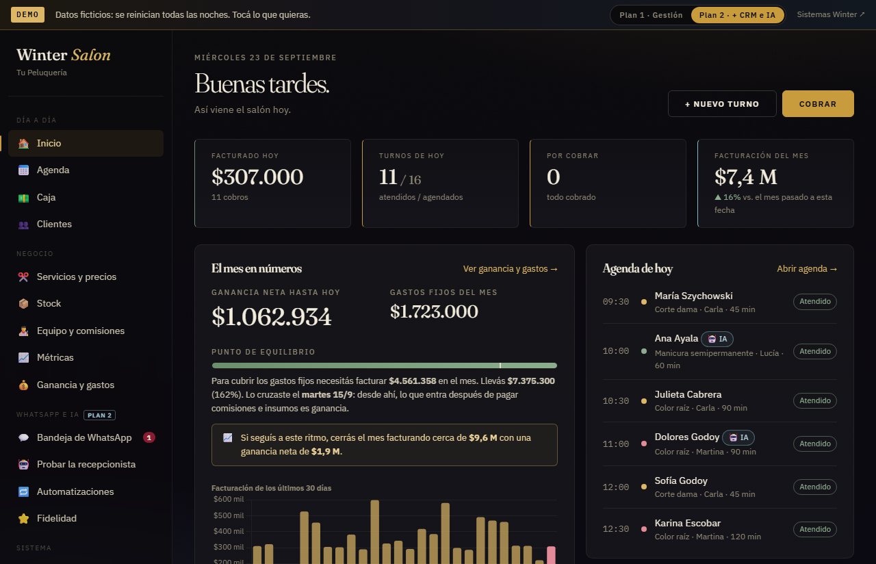Click the robot icon for Probar la recepcionista
The height and width of the screenshot is (564, 876).
click(x=23, y=465)
